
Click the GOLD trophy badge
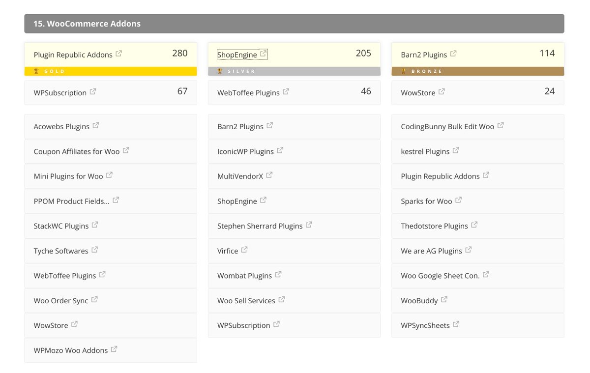point(111,71)
